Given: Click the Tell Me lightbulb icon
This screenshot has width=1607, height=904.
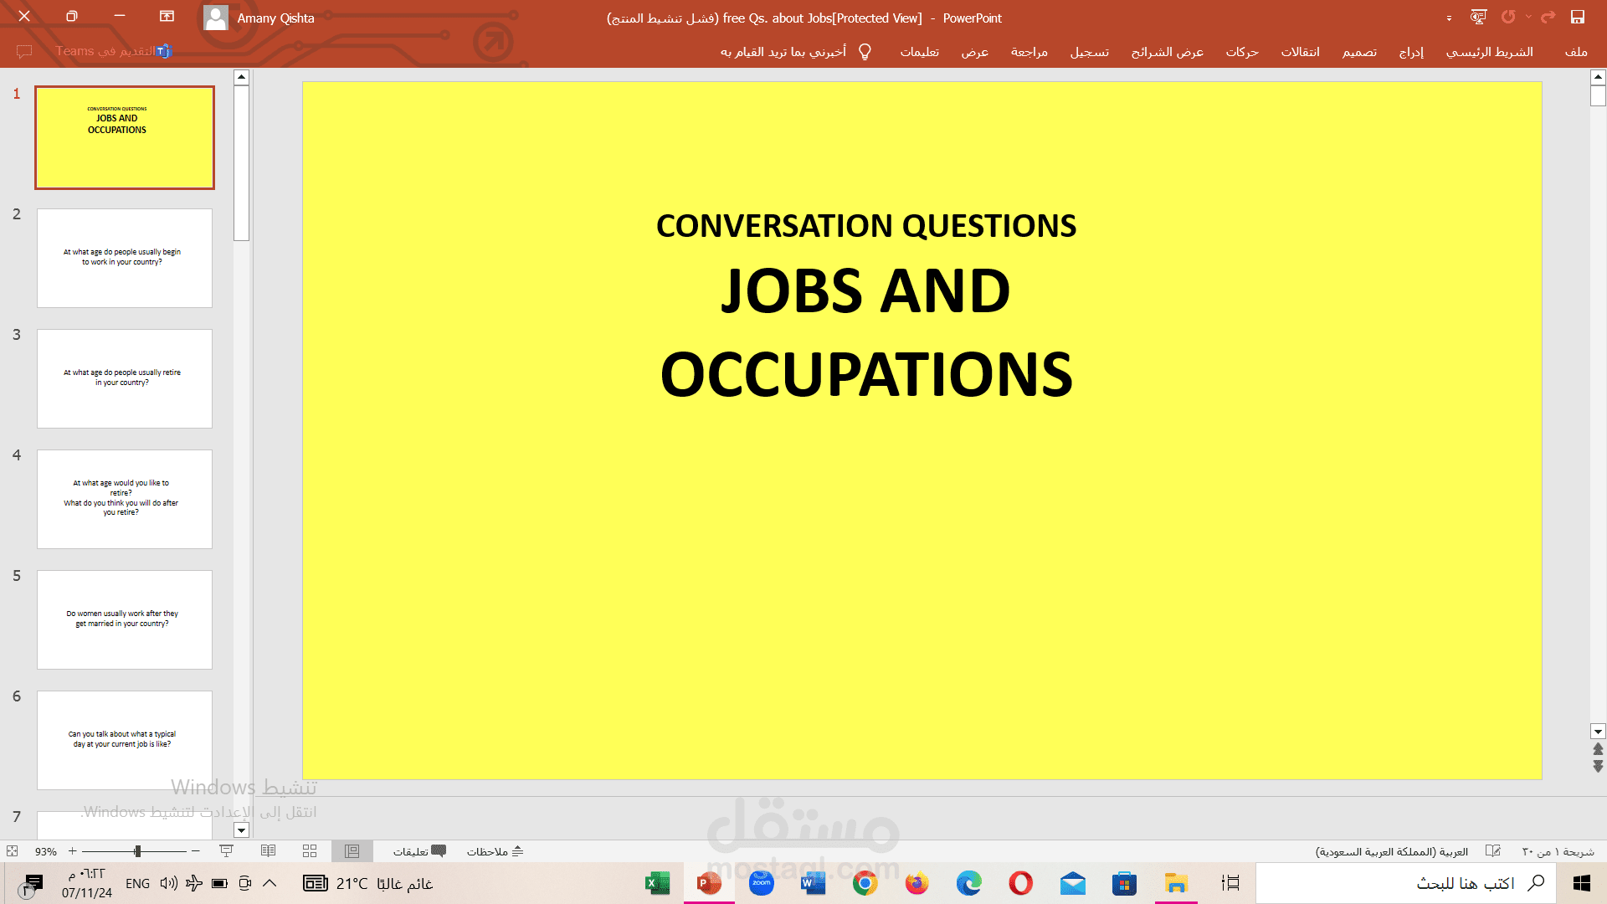Looking at the screenshot, I should tap(865, 52).
